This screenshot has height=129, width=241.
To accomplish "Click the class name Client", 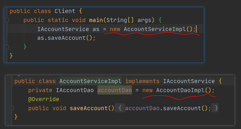I will 65,11.
